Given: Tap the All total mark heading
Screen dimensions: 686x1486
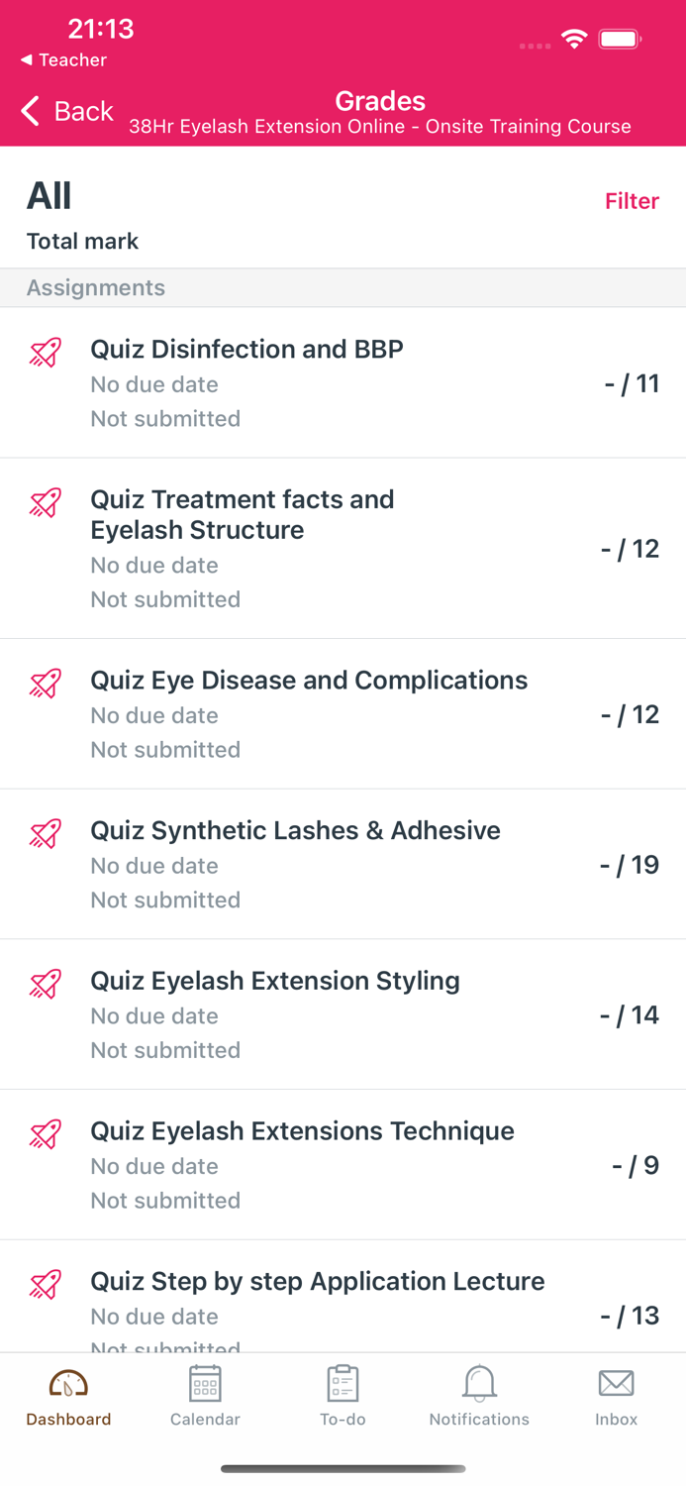Looking at the screenshot, I should point(47,196).
